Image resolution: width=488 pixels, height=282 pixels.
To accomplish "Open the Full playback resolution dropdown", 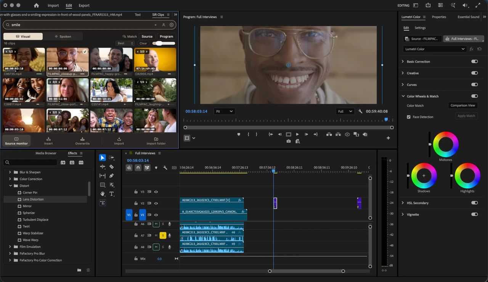I will click(x=345, y=111).
